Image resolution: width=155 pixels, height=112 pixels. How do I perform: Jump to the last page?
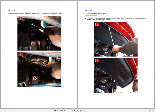point(78,111)
